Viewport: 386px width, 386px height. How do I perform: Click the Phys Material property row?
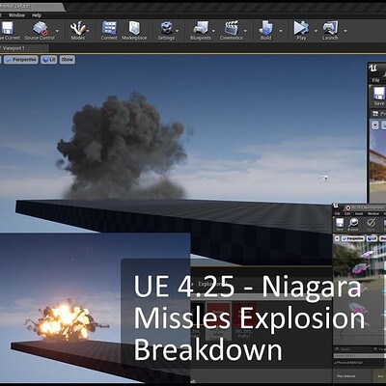pos(360,375)
